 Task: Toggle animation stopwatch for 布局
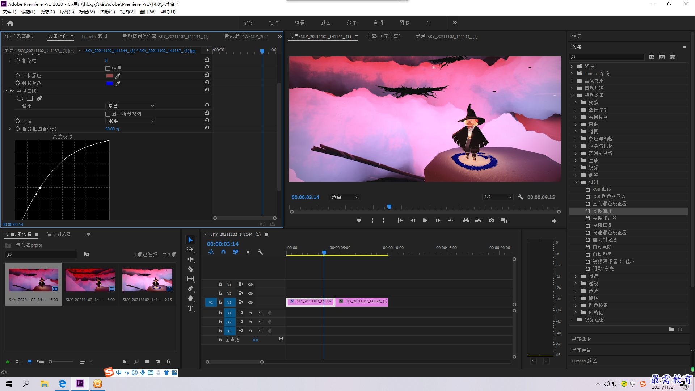click(17, 121)
